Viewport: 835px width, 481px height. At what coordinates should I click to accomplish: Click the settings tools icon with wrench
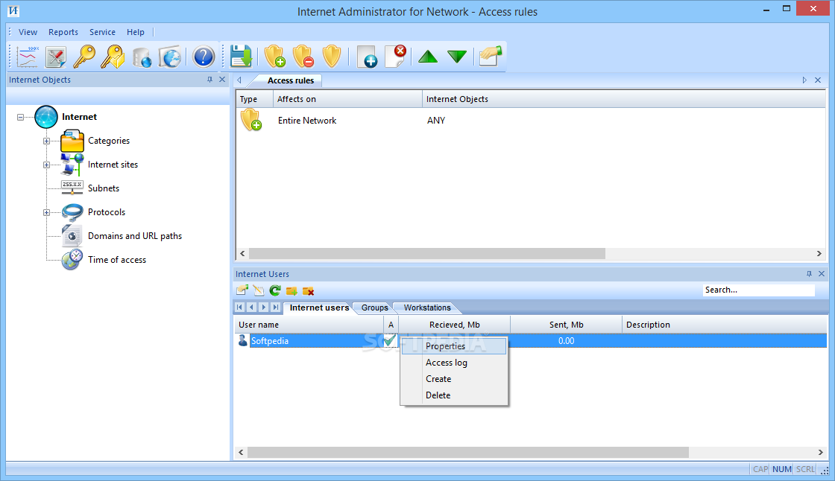[x=55, y=57]
